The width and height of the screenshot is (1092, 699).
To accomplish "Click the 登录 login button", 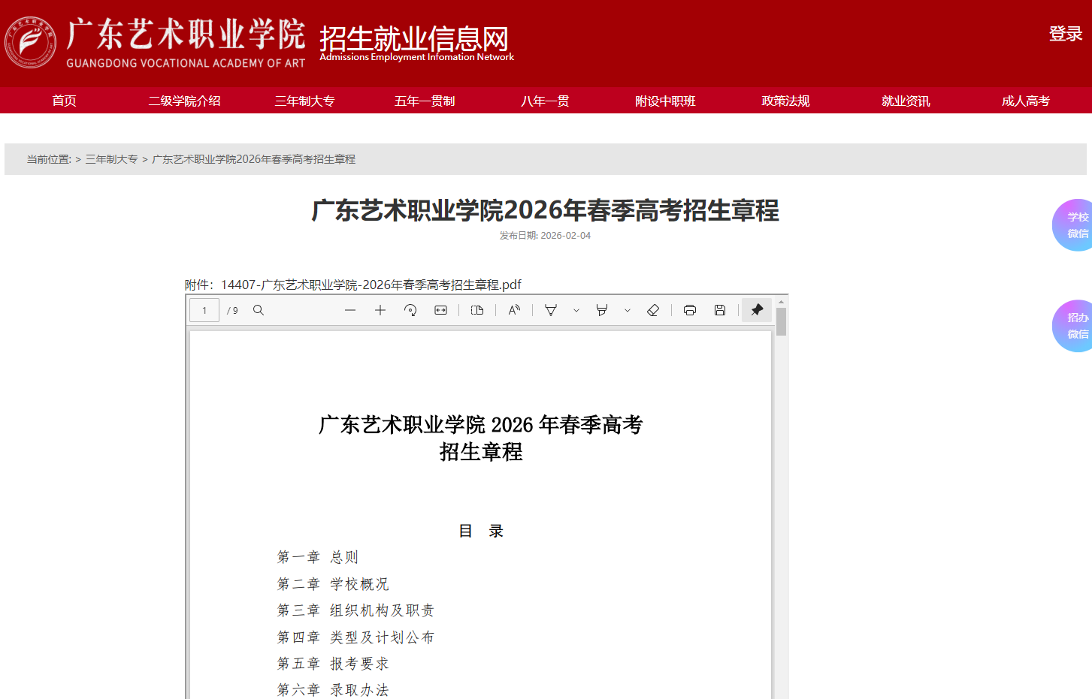I will [1065, 33].
